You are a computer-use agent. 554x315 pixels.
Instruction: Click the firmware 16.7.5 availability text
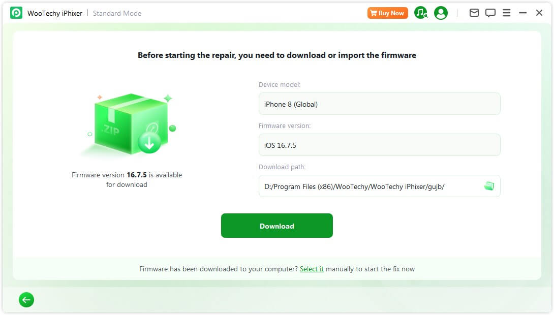(126, 179)
